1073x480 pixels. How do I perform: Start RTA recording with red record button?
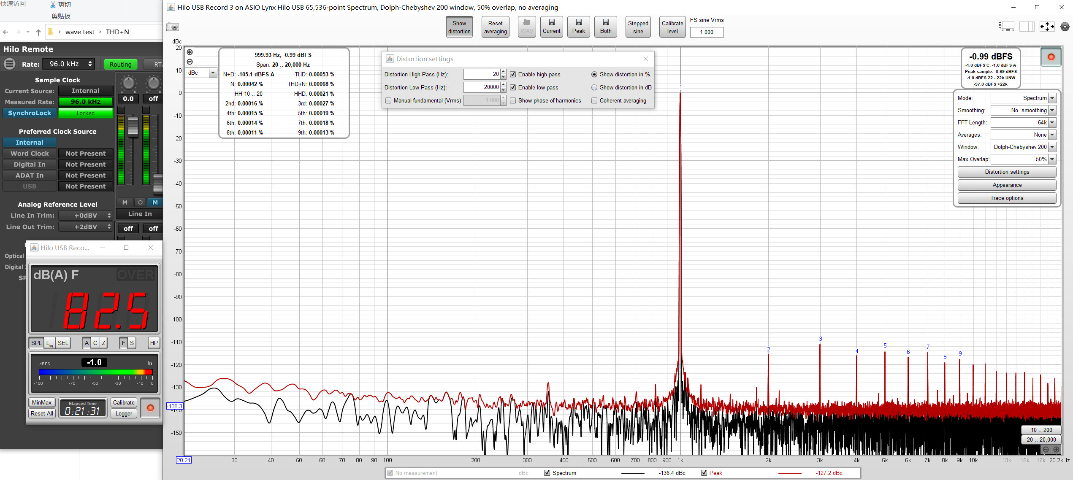click(1051, 57)
